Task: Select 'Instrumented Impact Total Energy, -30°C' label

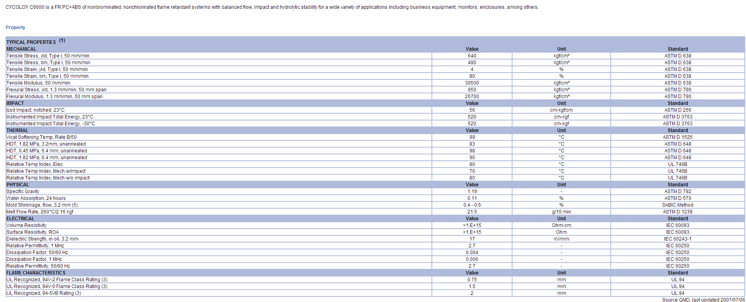Action: tap(51, 124)
